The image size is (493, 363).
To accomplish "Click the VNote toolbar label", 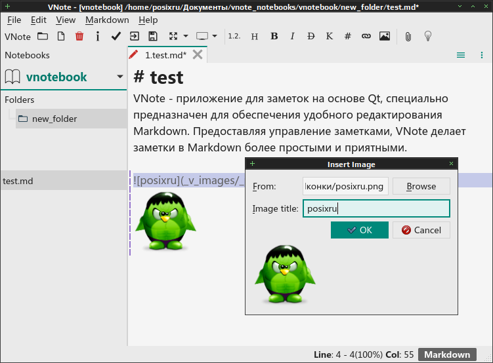I will tap(18, 37).
